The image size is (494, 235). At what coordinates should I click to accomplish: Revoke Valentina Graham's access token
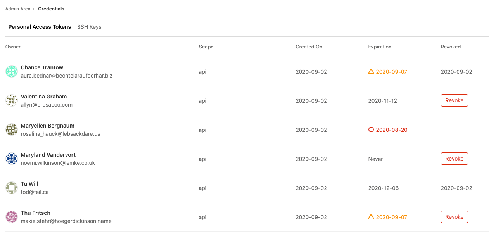tap(454, 100)
